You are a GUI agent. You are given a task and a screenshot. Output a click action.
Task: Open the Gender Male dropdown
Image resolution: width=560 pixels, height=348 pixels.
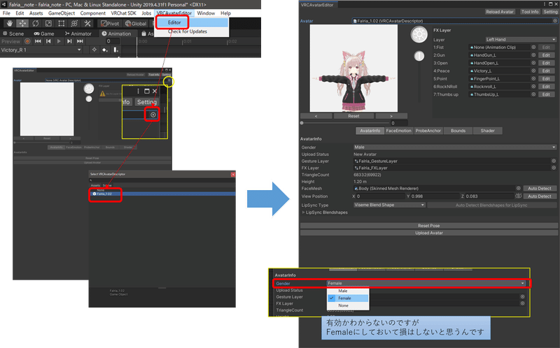(x=455, y=147)
